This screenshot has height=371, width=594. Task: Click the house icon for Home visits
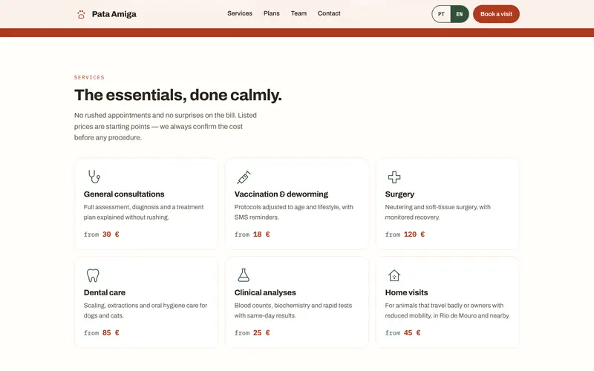tap(394, 275)
